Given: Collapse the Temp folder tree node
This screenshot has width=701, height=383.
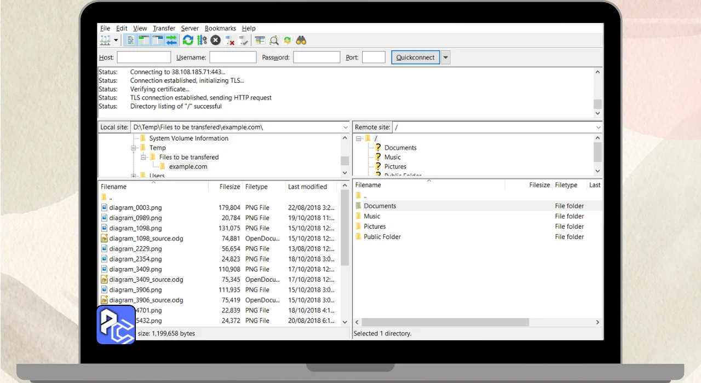Looking at the screenshot, I should click(134, 148).
